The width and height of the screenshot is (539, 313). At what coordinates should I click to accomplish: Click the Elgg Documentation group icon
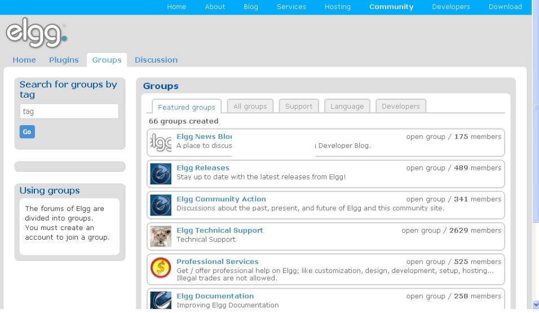click(161, 300)
